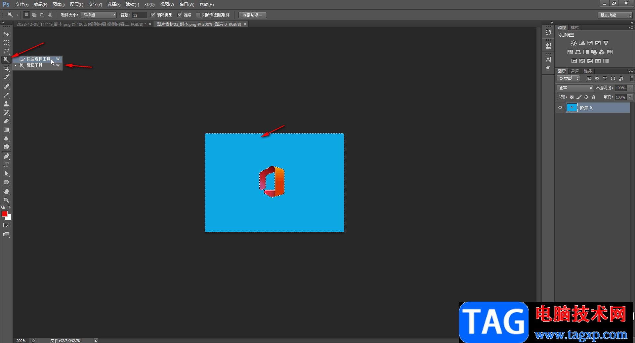Viewport: 635px width, 343px height.
Task: Choose Quick Selection Tool from flyout
Action: click(x=38, y=59)
